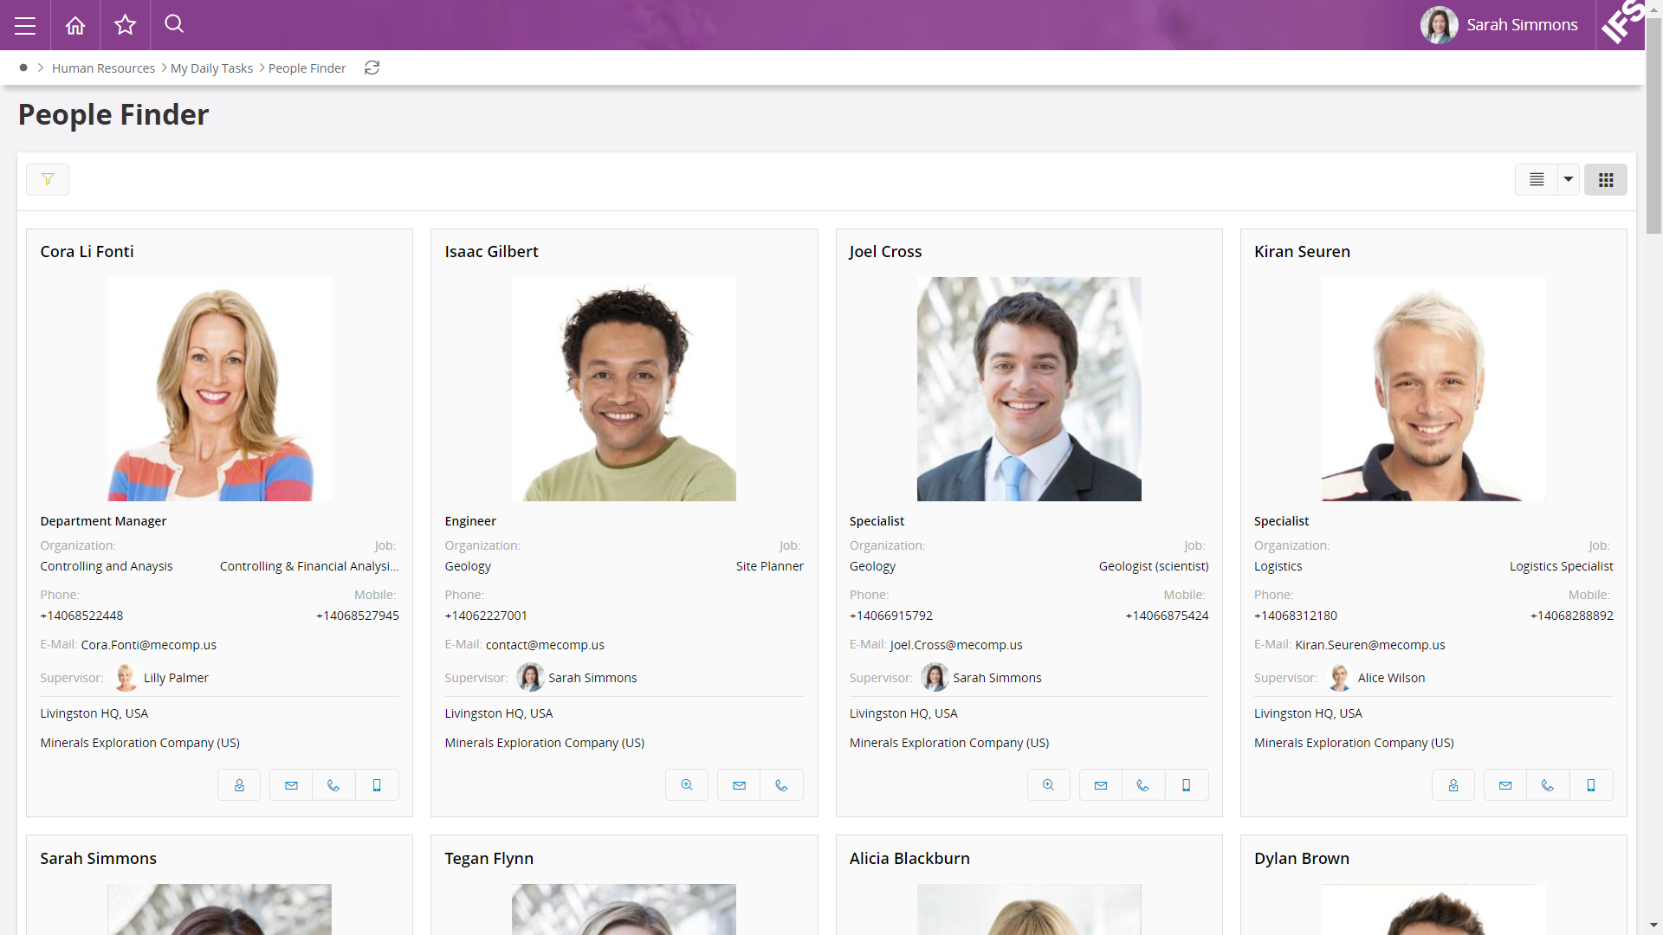The width and height of the screenshot is (1663, 935).
Task: Send email to Cora Li Fonti
Action: (x=291, y=785)
